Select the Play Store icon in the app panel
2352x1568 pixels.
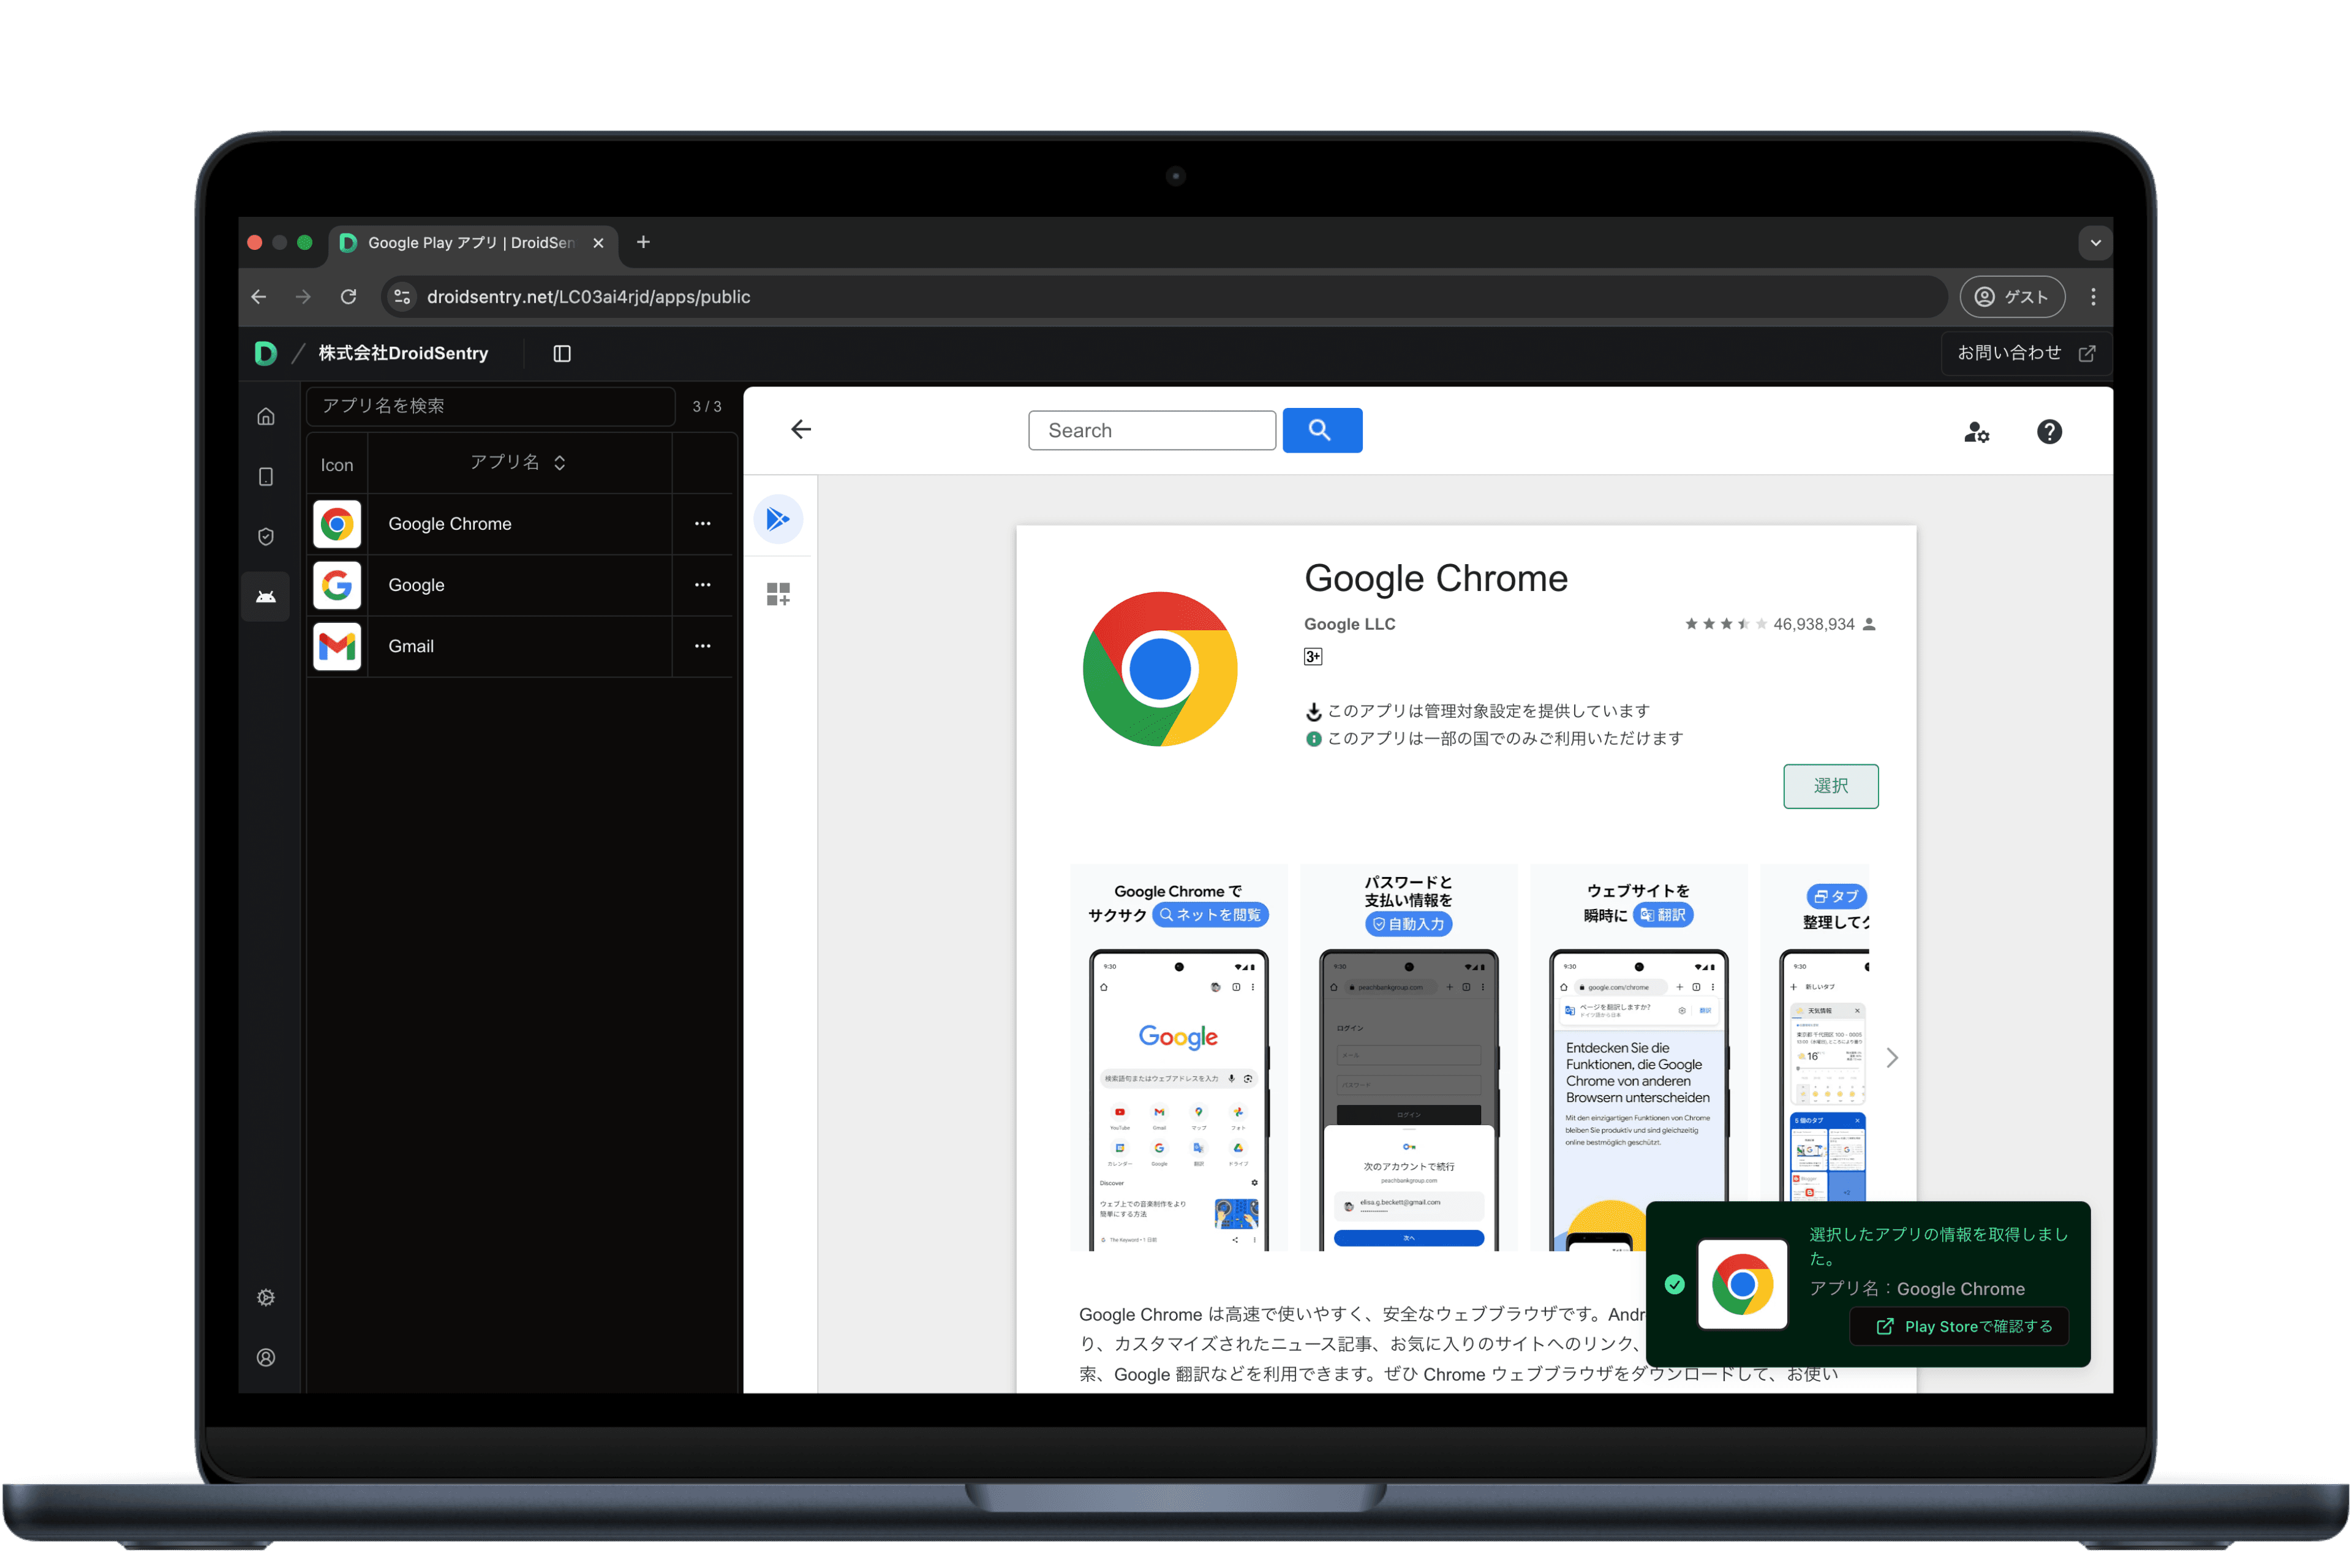[x=778, y=519]
